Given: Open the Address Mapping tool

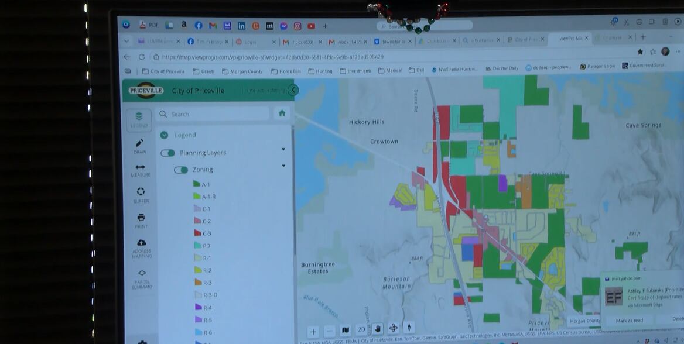Looking at the screenshot, I should tap(142, 249).
